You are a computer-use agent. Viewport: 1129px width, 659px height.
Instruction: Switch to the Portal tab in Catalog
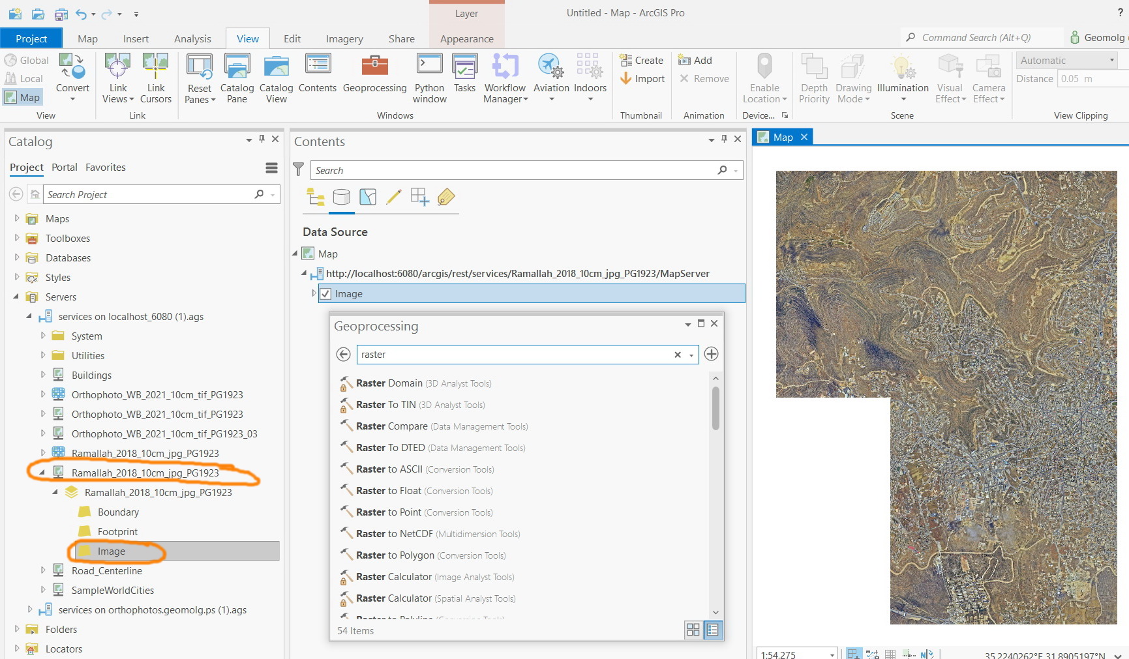pos(64,167)
